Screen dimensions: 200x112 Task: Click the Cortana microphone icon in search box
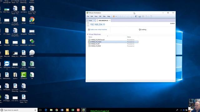pyautogui.click(x=35, y=110)
